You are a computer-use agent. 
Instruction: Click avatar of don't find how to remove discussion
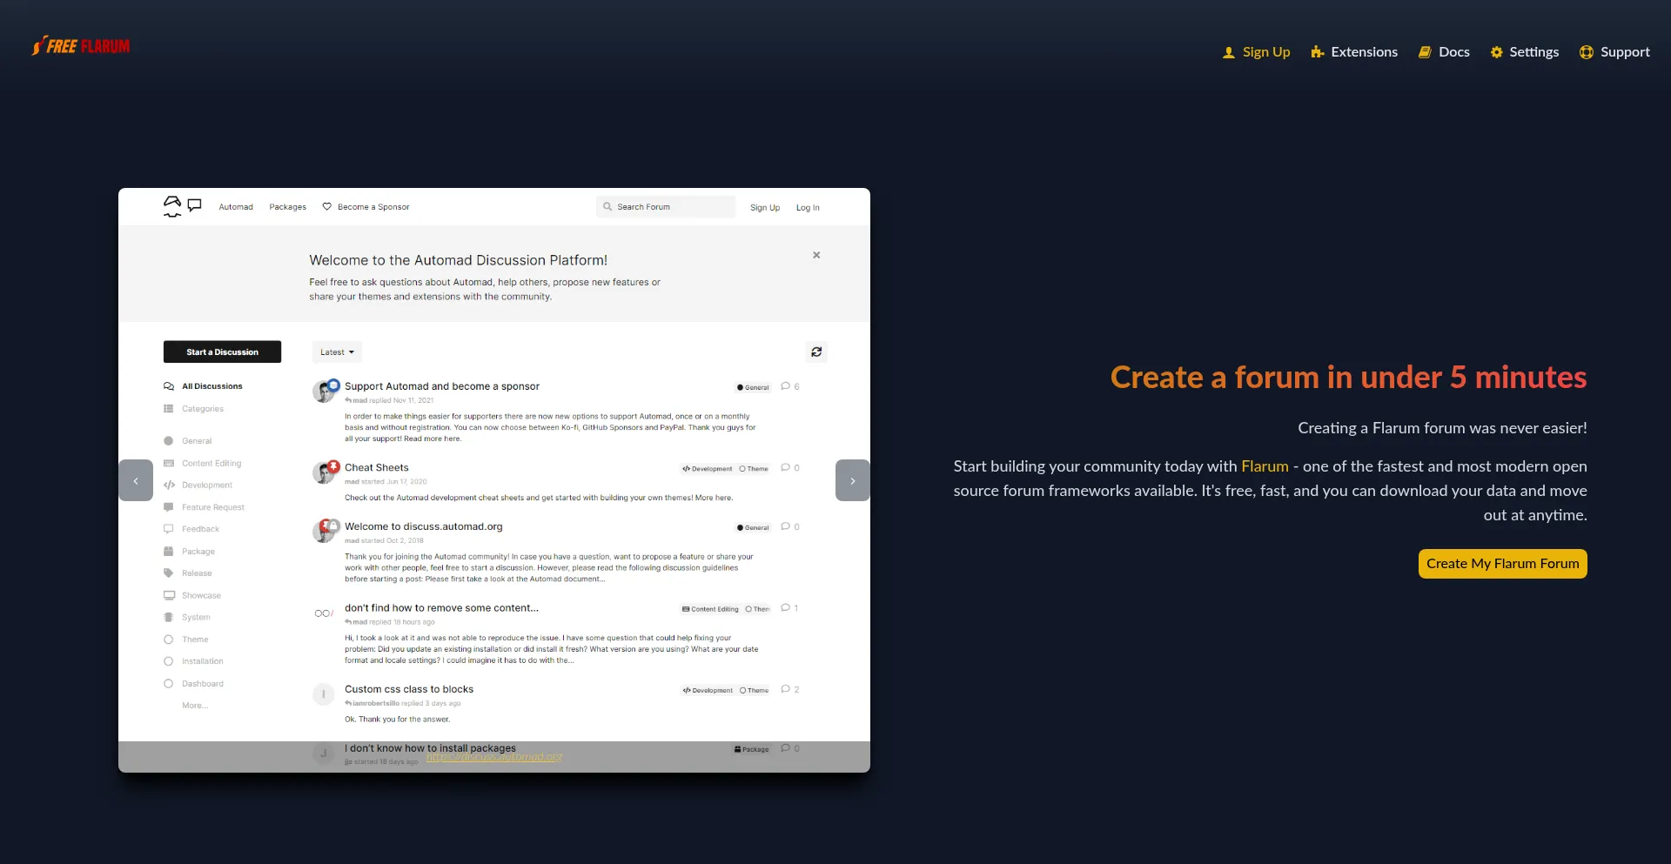[324, 613]
